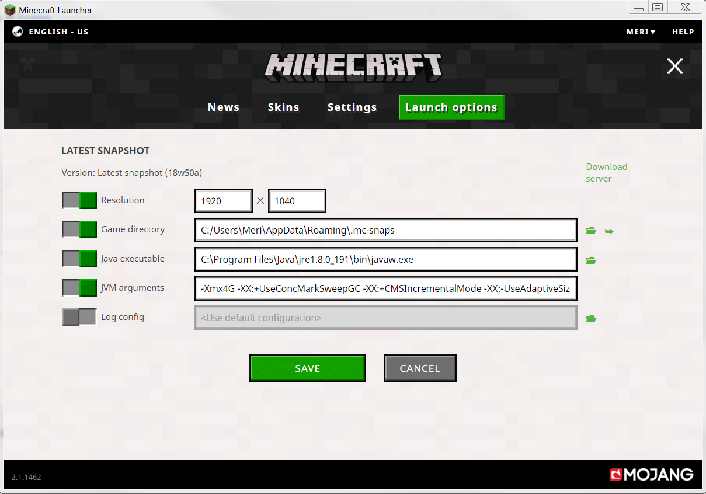Disable the JVM arguments toggle
This screenshot has height=494, width=706.
click(79, 288)
